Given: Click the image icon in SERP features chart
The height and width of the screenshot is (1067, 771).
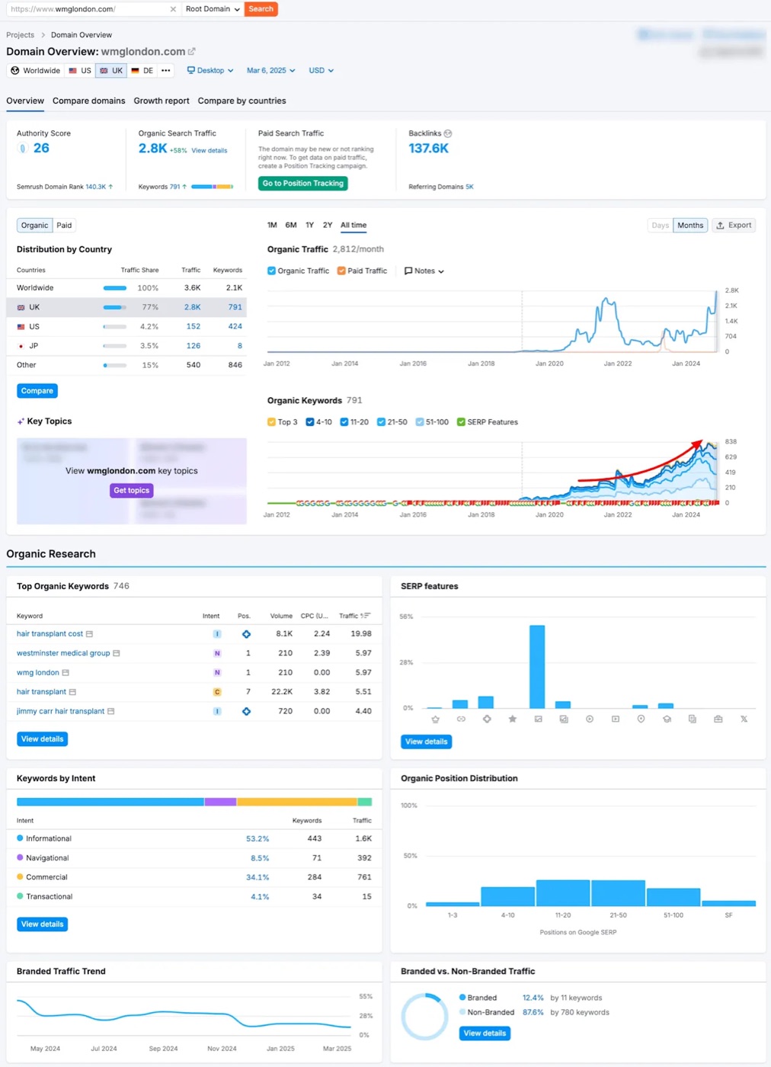Looking at the screenshot, I should (538, 719).
